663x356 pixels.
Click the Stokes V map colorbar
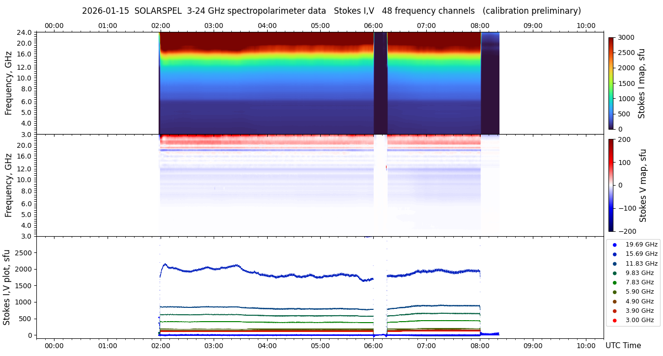(x=611, y=185)
